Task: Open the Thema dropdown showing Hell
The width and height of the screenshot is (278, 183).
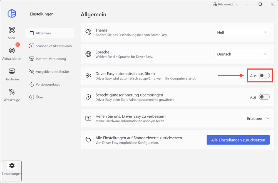Action: tap(242, 32)
